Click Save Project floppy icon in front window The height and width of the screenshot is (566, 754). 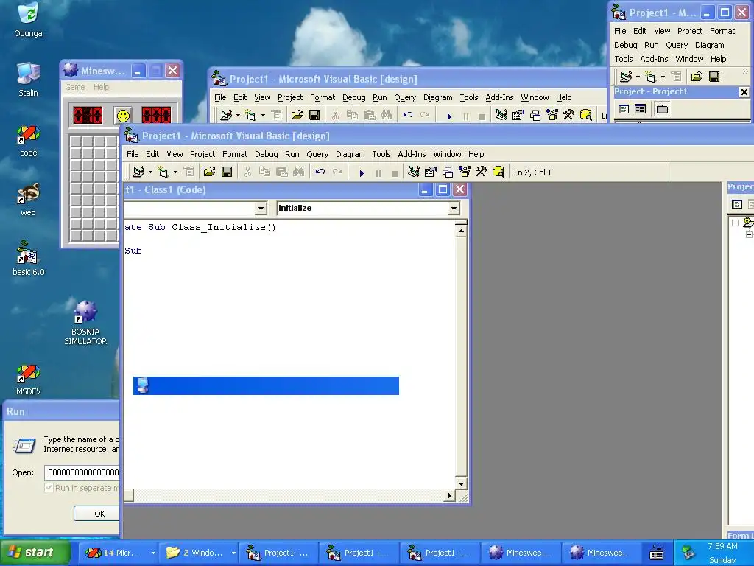click(227, 172)
